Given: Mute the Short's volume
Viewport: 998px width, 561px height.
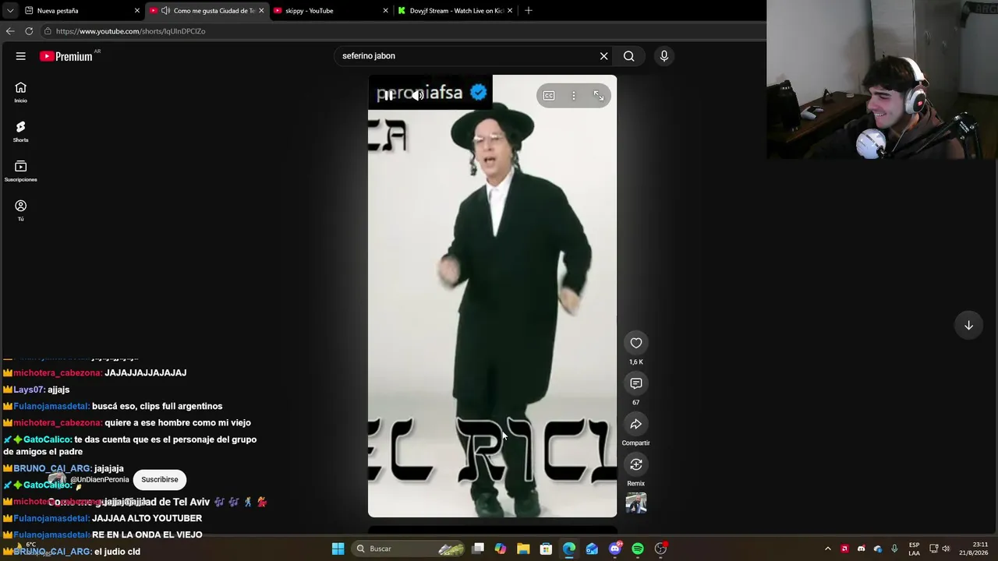Looking at the screenshot, I should tap(418, 95).
